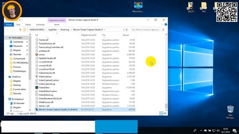This screenshot has height=134, width=239.
Task: Open the REC desktop folder
Action: 204,7
